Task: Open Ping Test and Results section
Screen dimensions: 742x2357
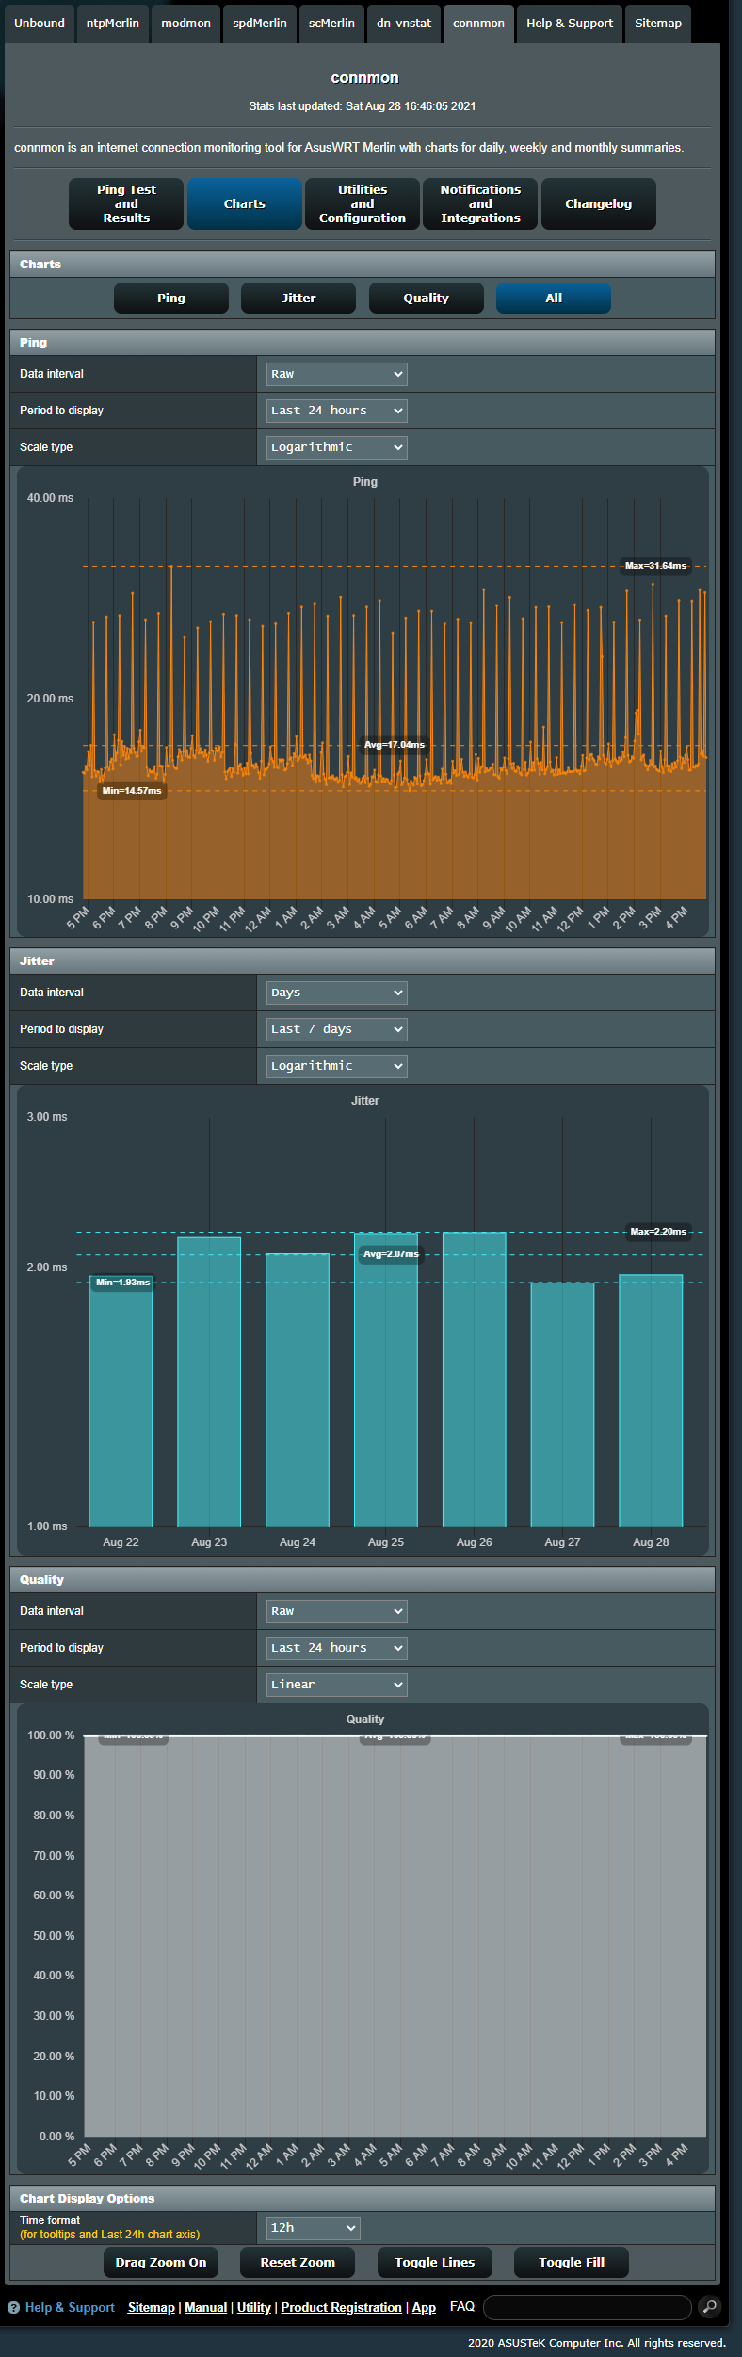Action: point(126,203)
